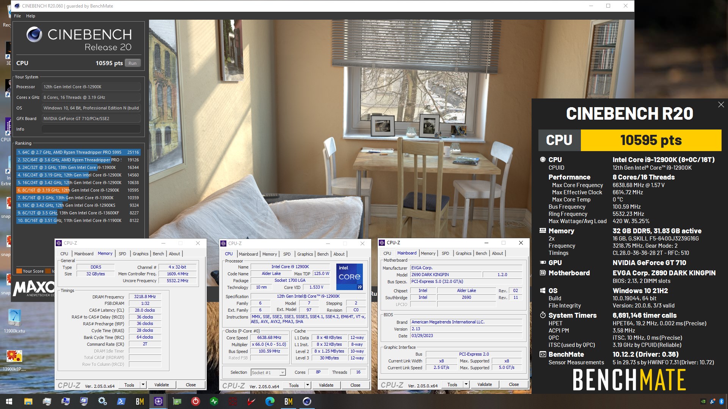This screenshot has height=409, width=728.
Task: Click Close in the Memory CPU-Z window
Action: [191, 385]
